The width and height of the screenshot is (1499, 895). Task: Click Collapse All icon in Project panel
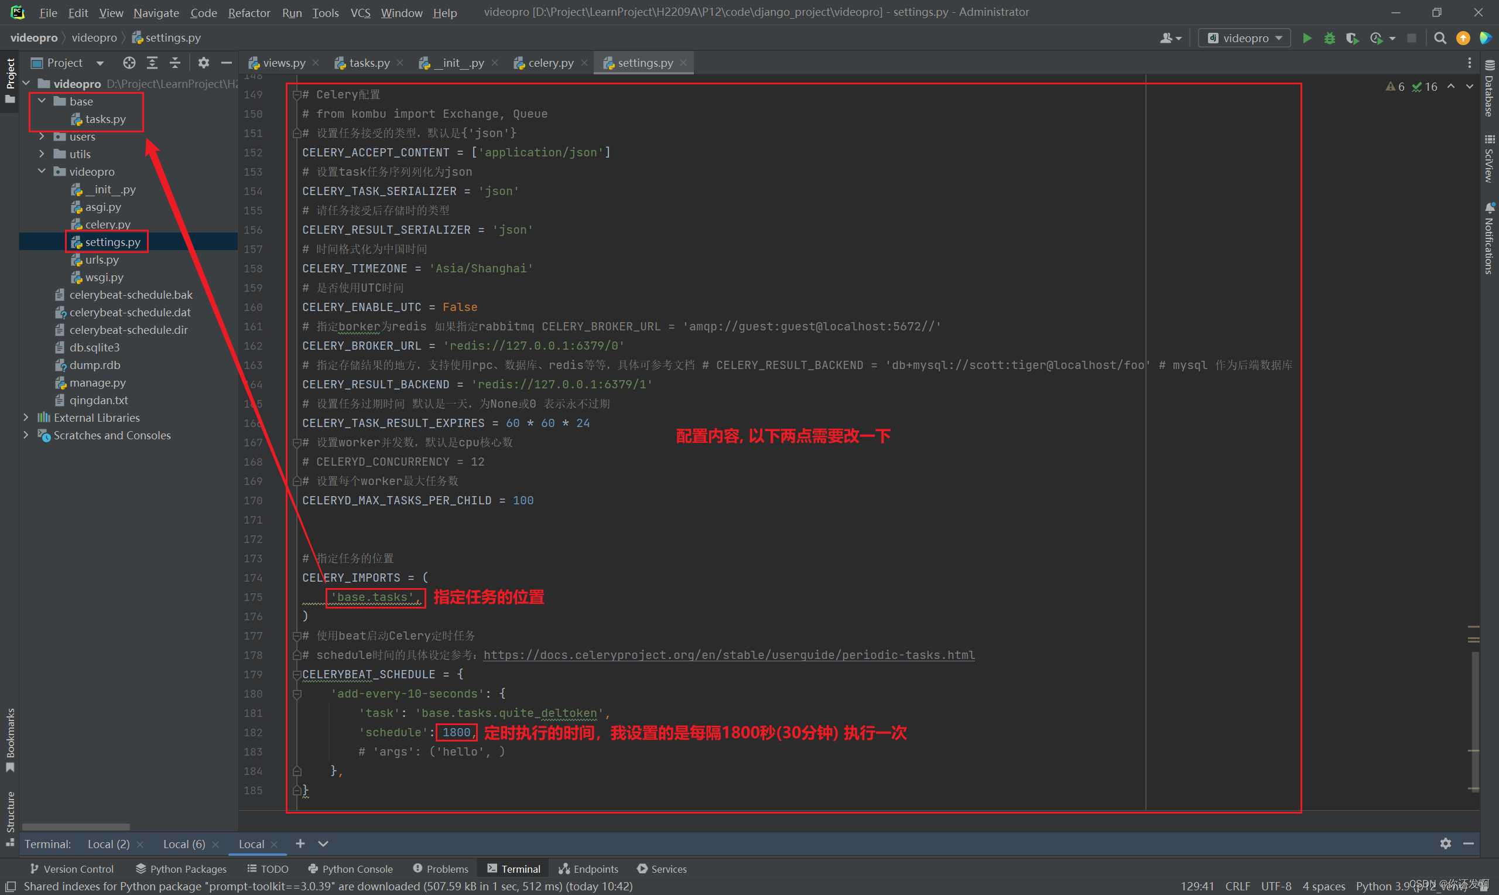pos(176,63)
